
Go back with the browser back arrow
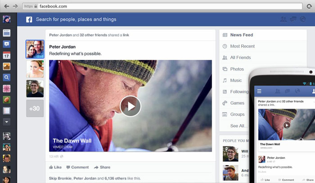pyautogui.click(x=7, y=6)
